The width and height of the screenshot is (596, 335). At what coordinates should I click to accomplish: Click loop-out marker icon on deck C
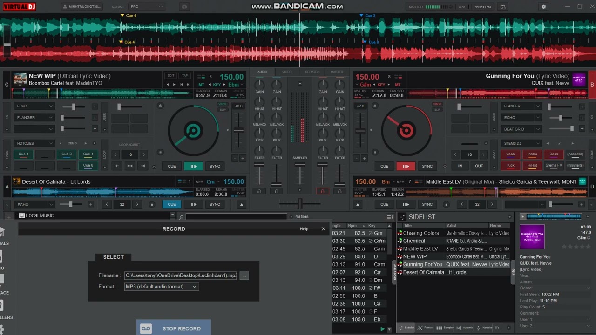(143, 166)
